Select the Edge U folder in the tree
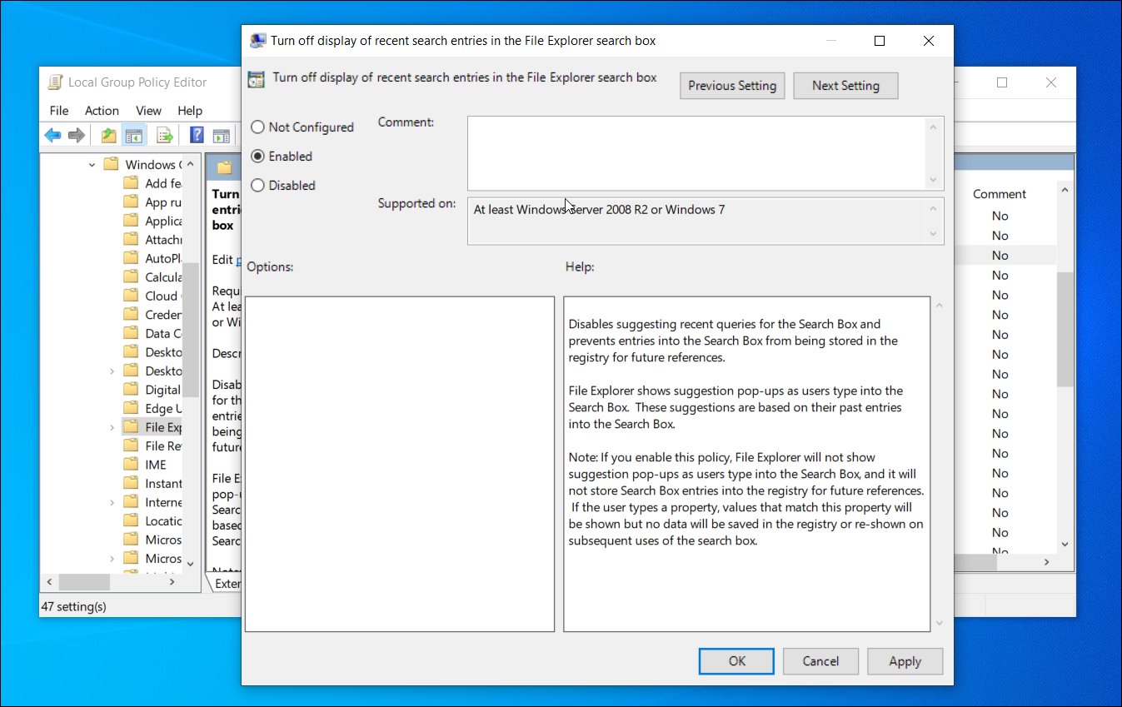This screenshot has height=707, width=1122. click(x=152, y=408)
